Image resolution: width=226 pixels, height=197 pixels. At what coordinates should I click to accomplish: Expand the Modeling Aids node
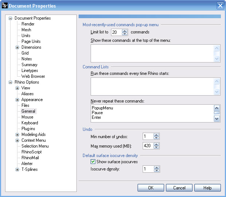tap(17, 134)
